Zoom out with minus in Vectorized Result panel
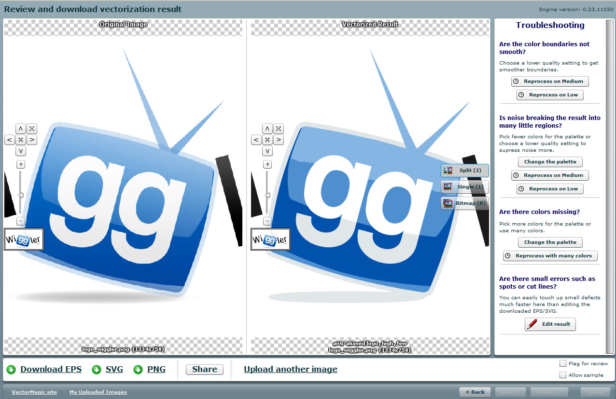616x399 pixels. pyautogui.click(x=267, y=221)
